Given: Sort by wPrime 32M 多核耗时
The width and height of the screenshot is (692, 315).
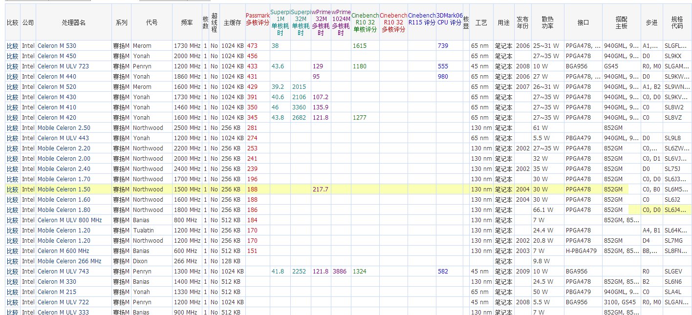Looking at the screenshot, I should pos(321,19).
